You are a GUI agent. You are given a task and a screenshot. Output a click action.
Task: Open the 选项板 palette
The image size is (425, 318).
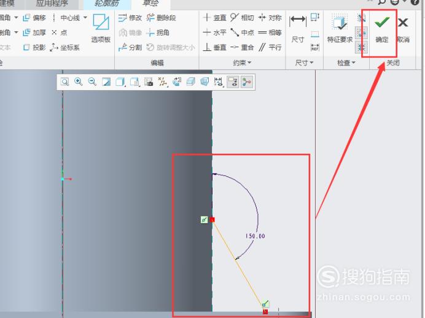coord(101,28)
